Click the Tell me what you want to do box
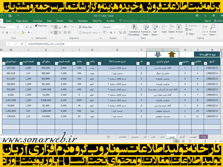Image resolution: width=223 pixels, height=167 pixels. coord(135,21)
